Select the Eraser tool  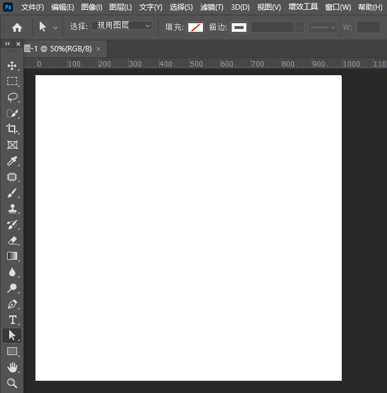[x=12, y=241]
